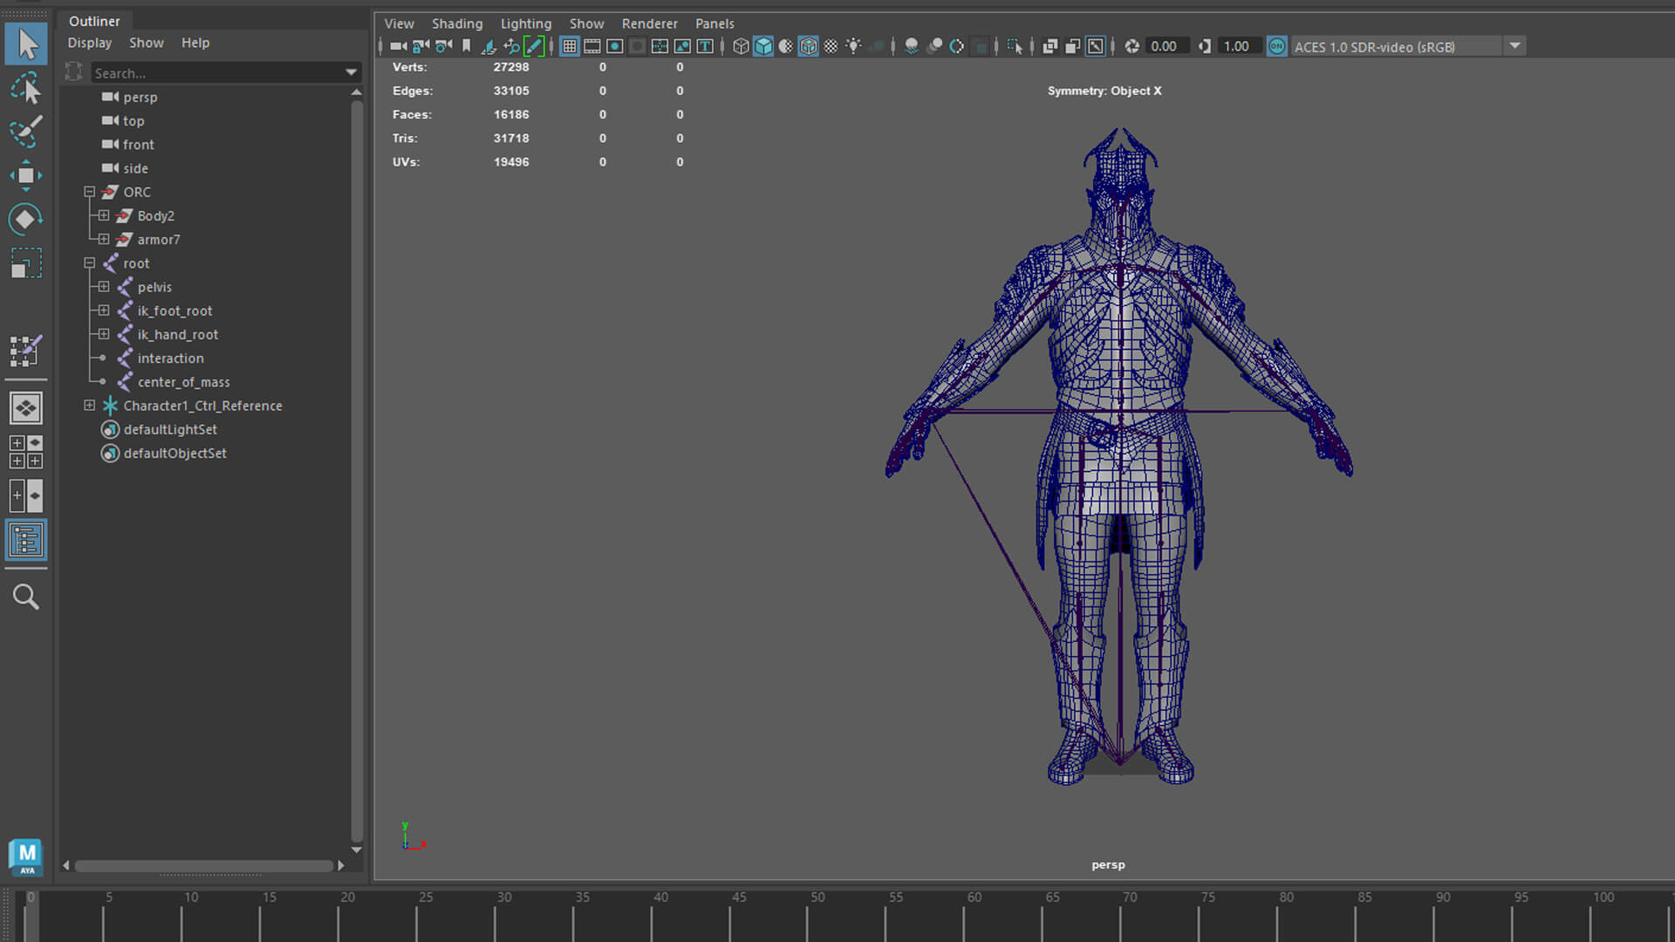The image size is (1675, 942).
Task: Collapse the ORC group node
Action: point(89,192)
